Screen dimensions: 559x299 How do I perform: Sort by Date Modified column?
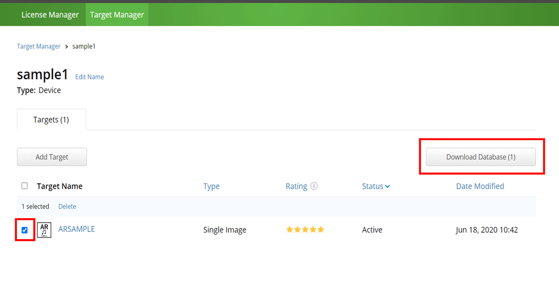coord(480,187)
